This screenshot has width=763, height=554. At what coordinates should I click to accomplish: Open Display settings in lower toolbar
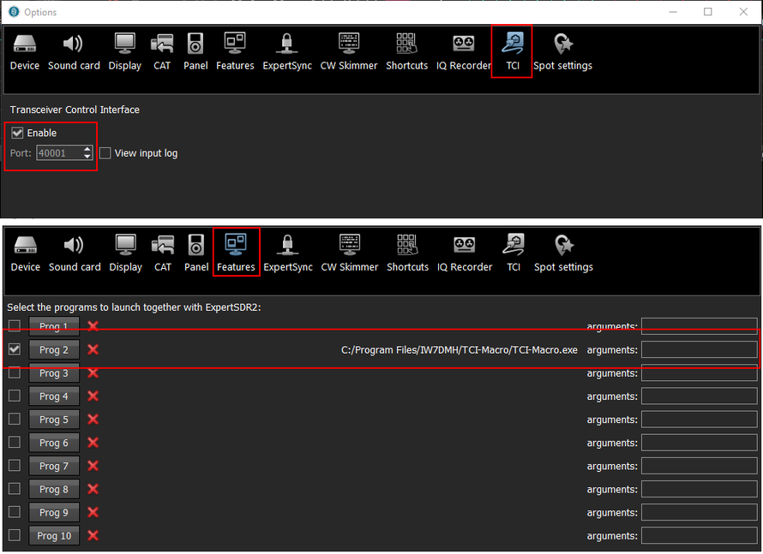[x=125, y=253]
